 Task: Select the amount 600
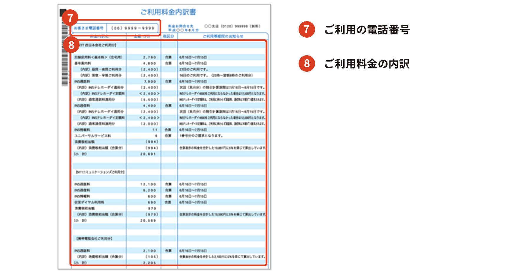click(x=152, y=196)
